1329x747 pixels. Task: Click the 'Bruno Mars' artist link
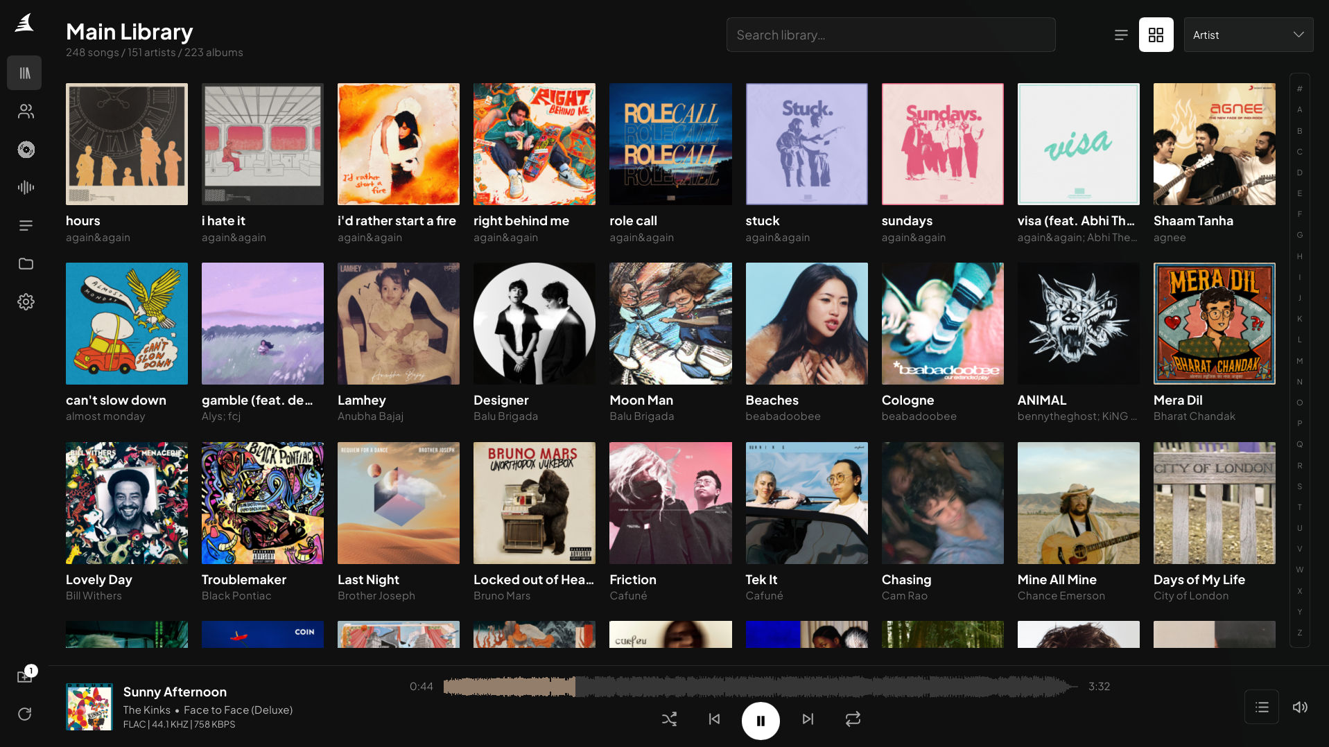pos(502,596)
